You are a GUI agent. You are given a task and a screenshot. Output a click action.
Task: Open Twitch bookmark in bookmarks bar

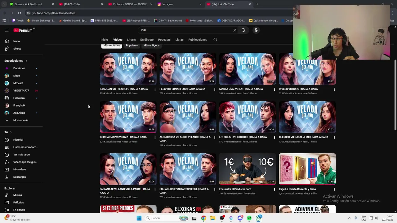pos(18,21)
